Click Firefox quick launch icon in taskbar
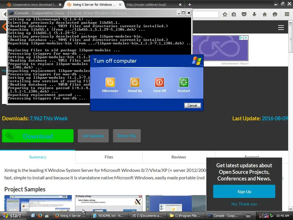Image resolution: width=293 pixels, height=220 pixels. click(40, 216)
